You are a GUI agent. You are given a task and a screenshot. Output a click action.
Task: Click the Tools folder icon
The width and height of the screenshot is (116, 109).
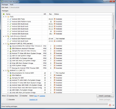coord(8,17)
